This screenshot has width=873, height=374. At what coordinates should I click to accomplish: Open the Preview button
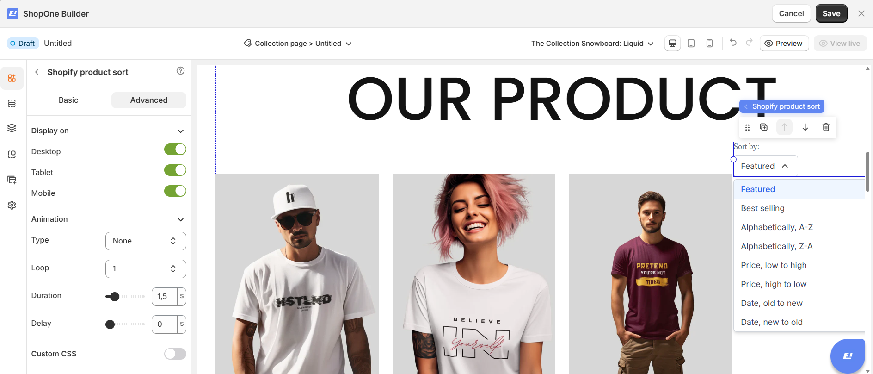pyautogui.click(x=784, y=43)
